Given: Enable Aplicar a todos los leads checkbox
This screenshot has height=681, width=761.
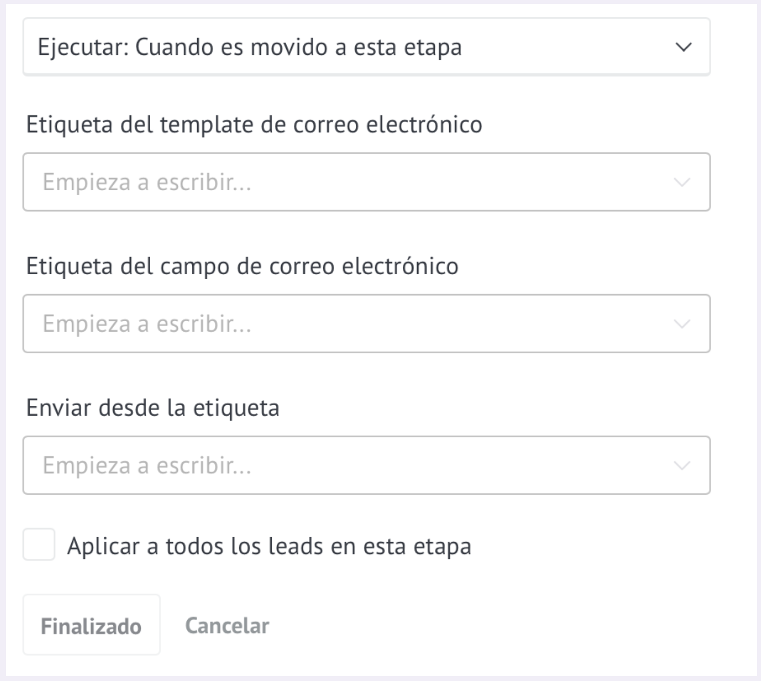Looking at the screenshot, I should 39,544.
